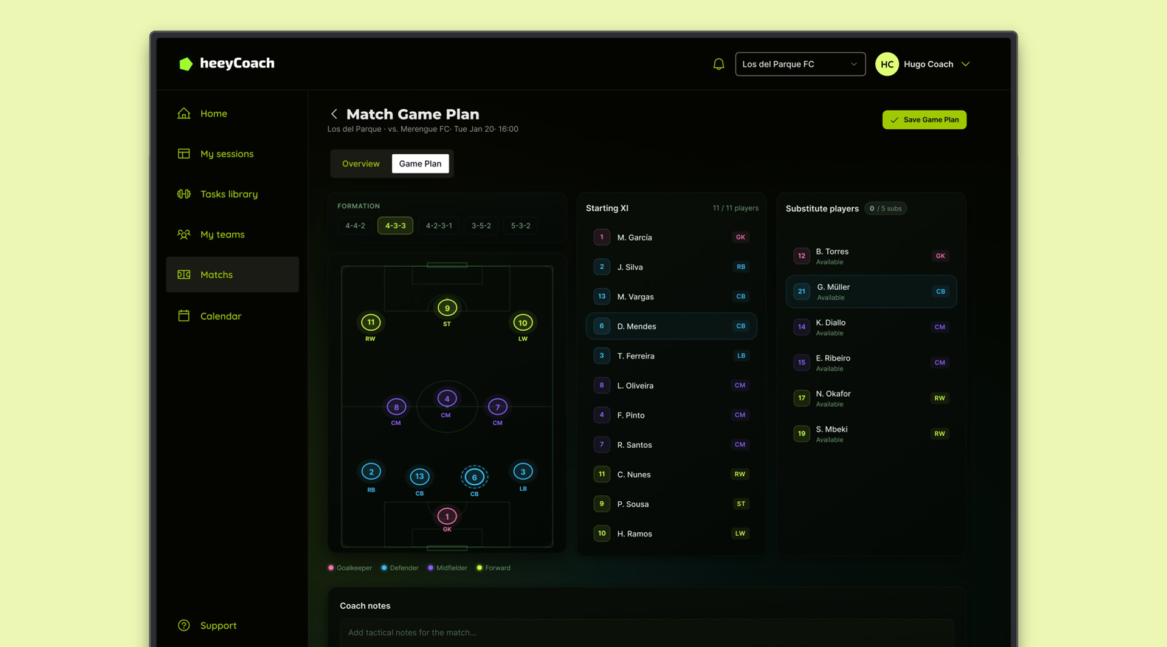1167x647 pixels.
Task: Select substitute S. Mbeki
Action: click(x=871, y=434)
